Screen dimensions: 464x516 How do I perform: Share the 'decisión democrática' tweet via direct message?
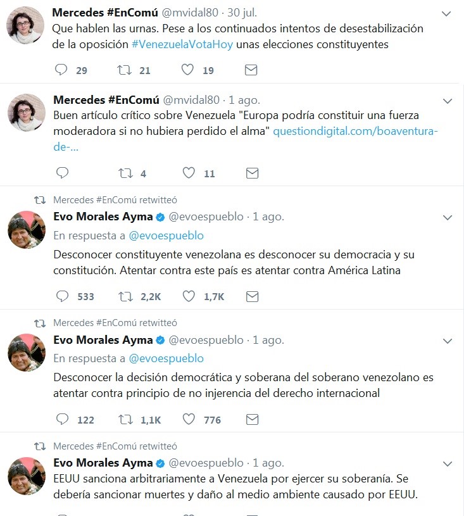pyautogui.click(x=251, y=418)
